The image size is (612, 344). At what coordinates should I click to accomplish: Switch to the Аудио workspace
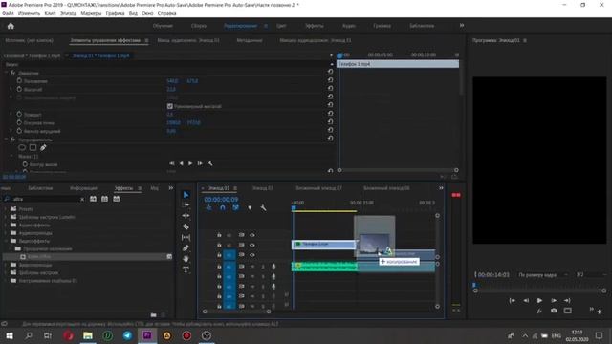[x=348, y=26]
